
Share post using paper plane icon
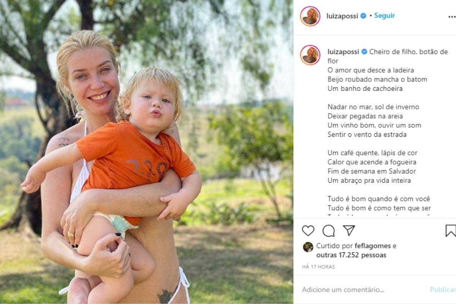coord(349,230)
